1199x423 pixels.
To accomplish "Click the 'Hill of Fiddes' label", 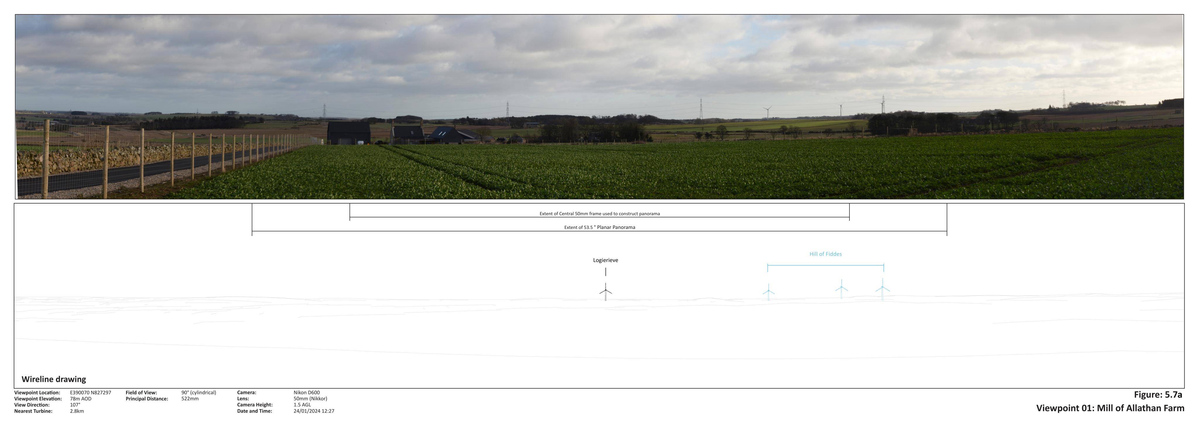I will pyautogui.click(x=826, y=254).
